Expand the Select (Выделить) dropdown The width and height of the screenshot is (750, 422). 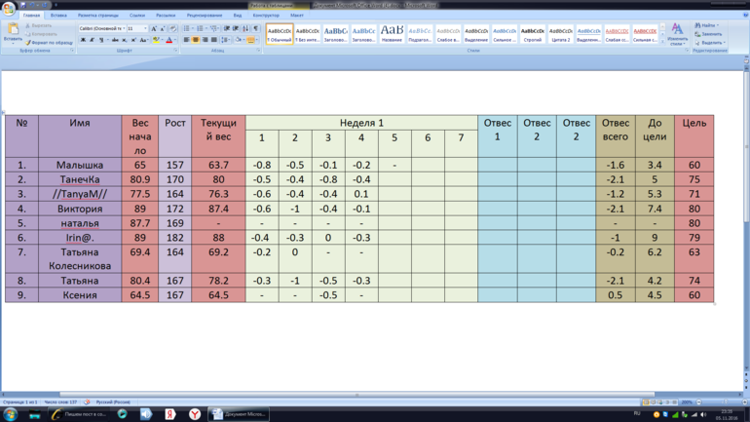712,43
